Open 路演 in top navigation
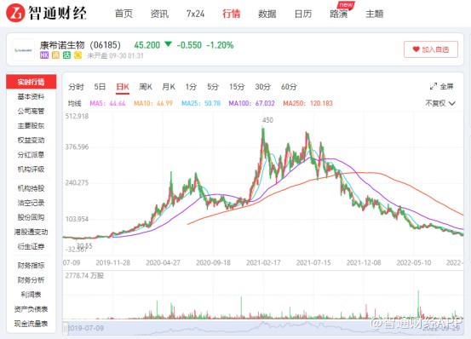Image resolution: width=471 pixels, height=339 pixels. pos(338,14)
